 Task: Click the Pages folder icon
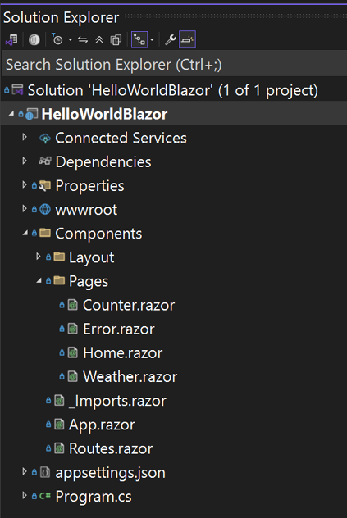coord(59,280)
